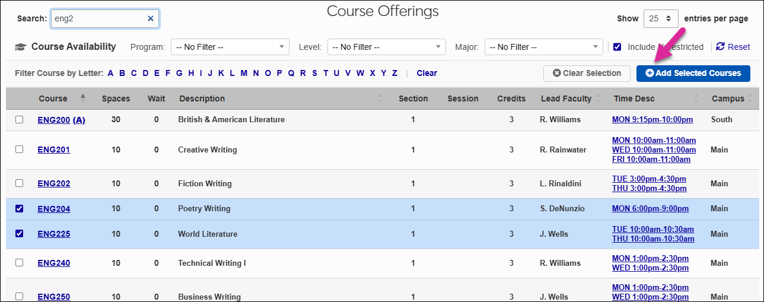This screenshot has height=302, width=764.
Task: Check the ENG250 Business Writing checkbox
Action: pyautogui.click(x=20, y=296)
